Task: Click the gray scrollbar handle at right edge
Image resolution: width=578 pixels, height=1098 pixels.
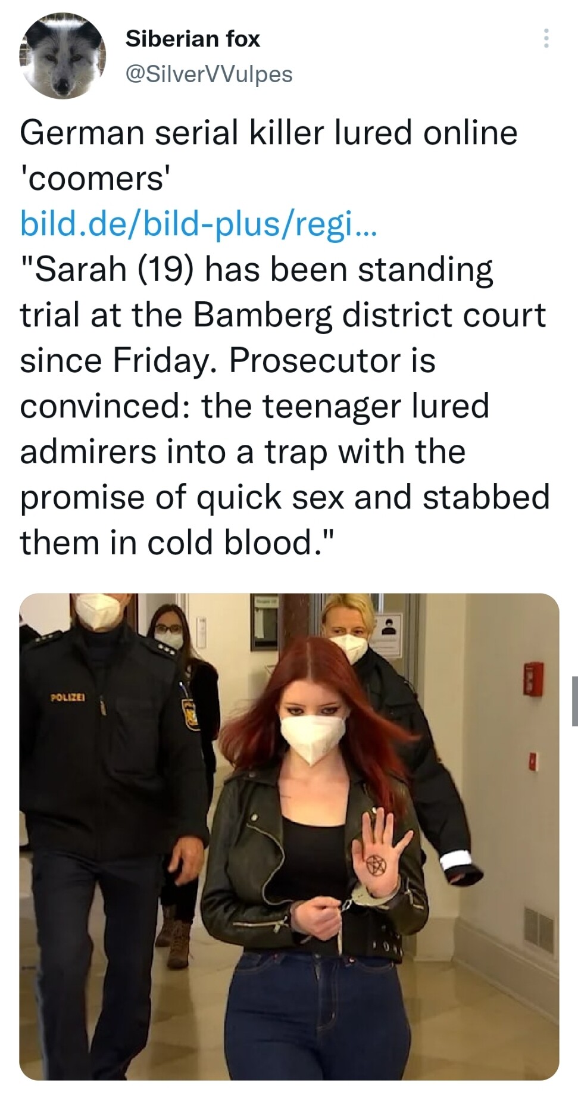Action: (x=574, y=701)
